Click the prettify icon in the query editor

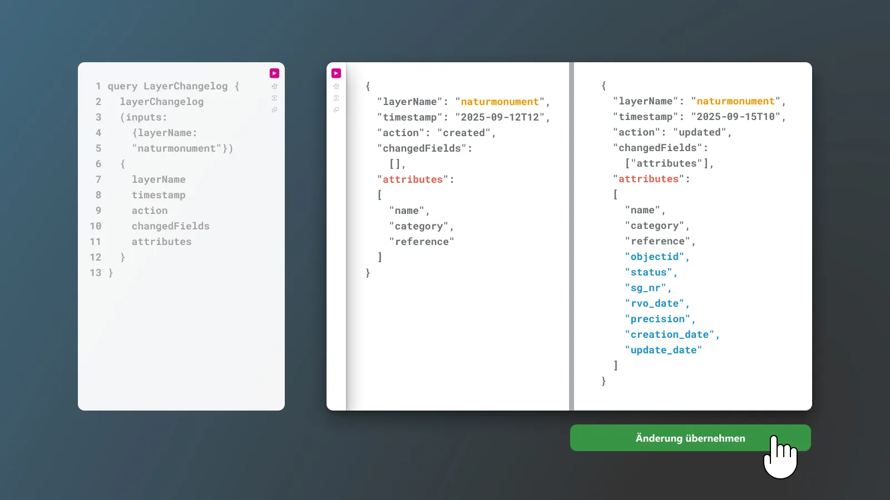[x=274, y=87]
